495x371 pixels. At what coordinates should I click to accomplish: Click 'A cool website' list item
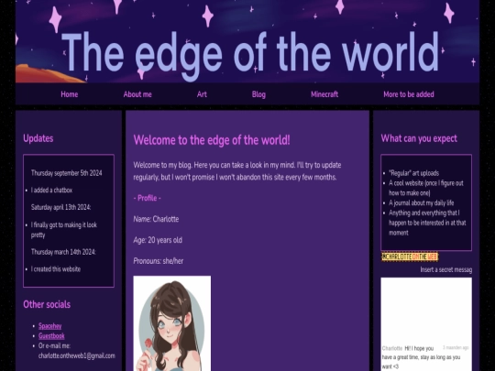tap(426, 188)
